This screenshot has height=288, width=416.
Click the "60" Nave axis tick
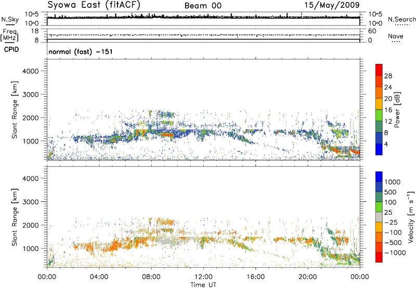pyautogui.click(x=372, y=31)
